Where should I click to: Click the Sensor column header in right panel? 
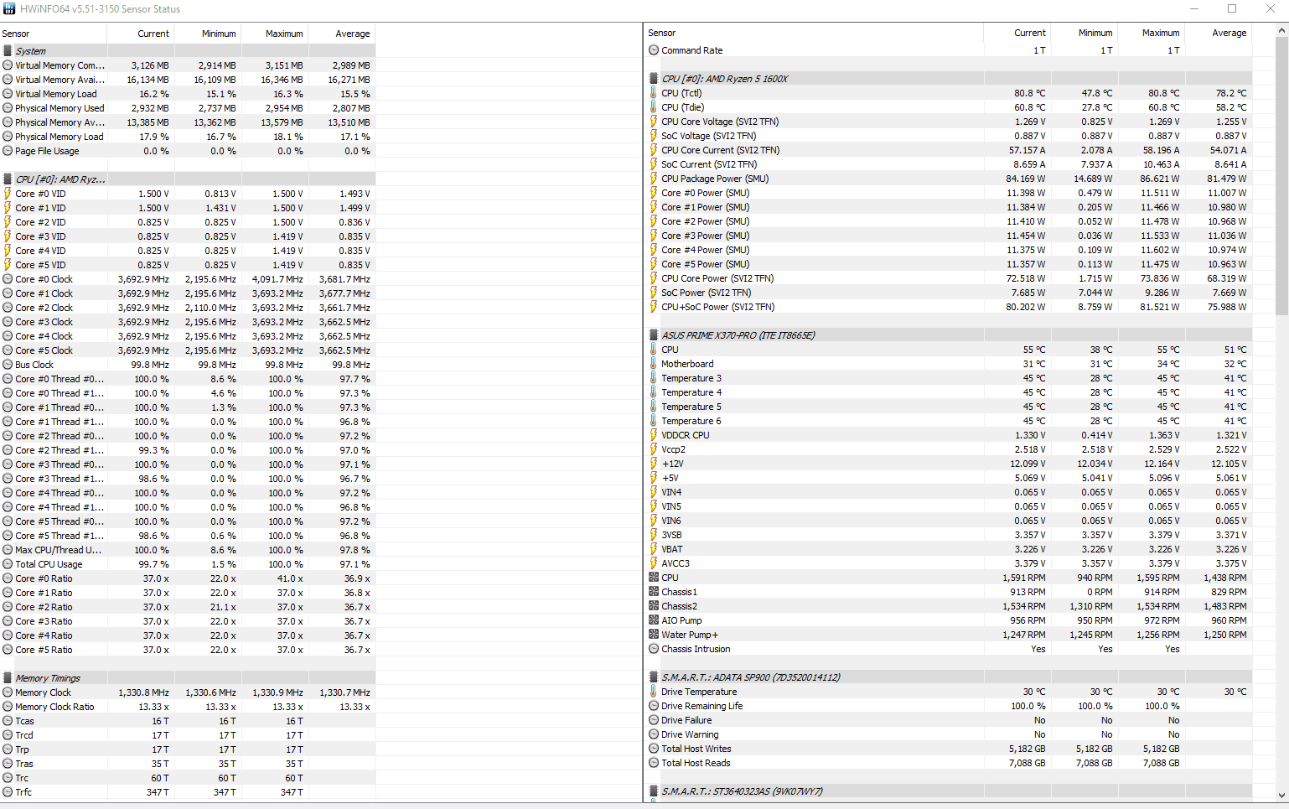pos(815,33)
